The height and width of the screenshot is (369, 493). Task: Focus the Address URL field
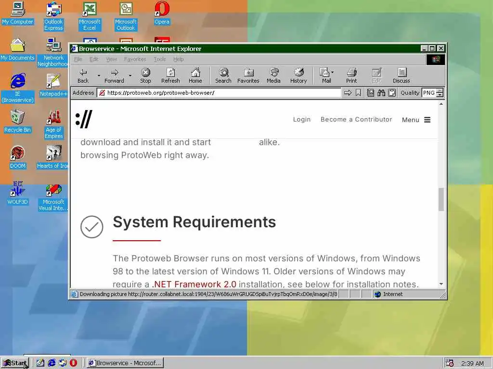coord(219,93)
